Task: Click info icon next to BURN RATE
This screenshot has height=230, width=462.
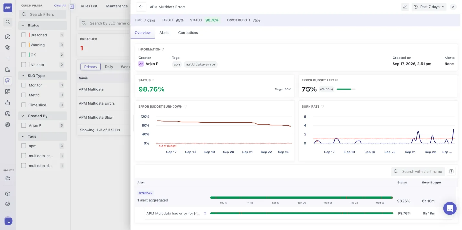Action: coord(322,106)
